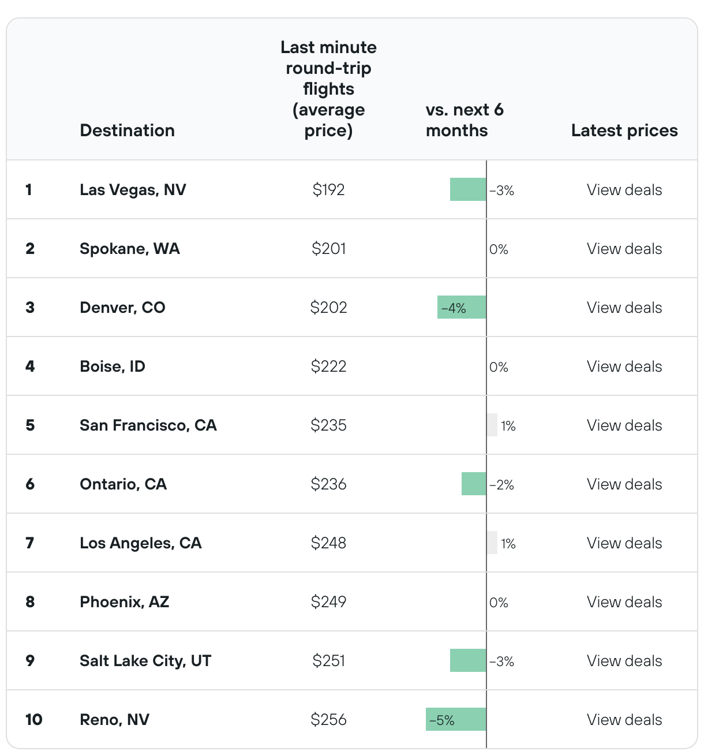Open View deals for Las Vegas
Screen dimensions: 704x755
click(624, 190)
